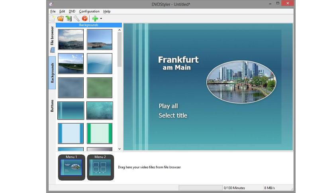Open the DVD menu
Image resolution: width=333 pixels, height=193 pixels.
click(72, 12)
